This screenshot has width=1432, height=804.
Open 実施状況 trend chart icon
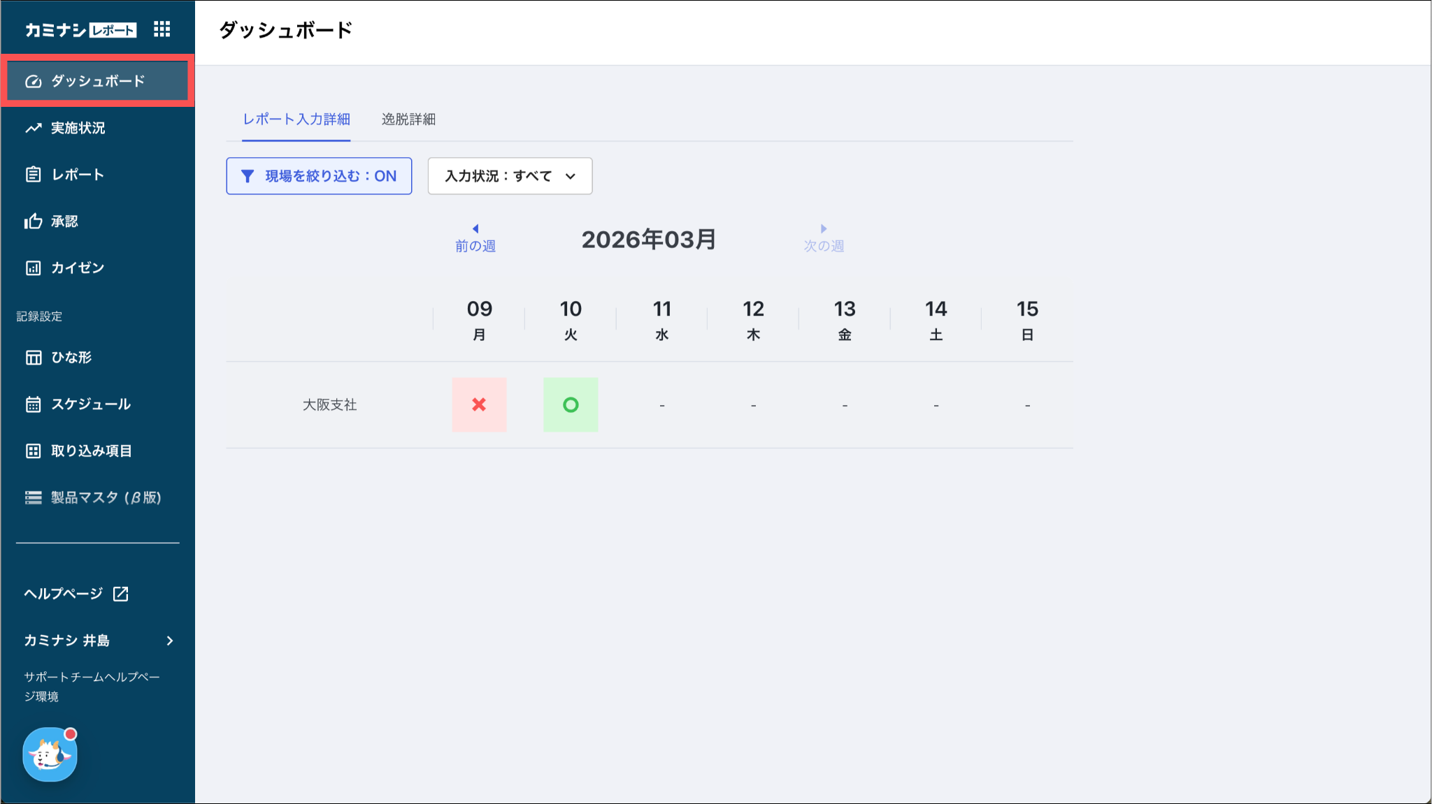pos(33,128)
